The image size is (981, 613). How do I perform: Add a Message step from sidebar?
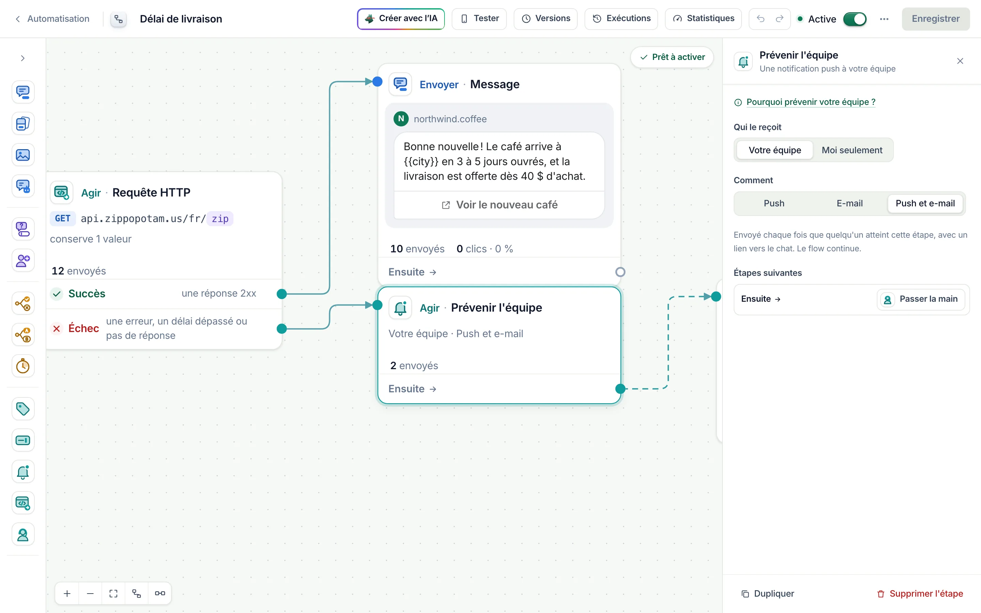[x=23, y=92]
